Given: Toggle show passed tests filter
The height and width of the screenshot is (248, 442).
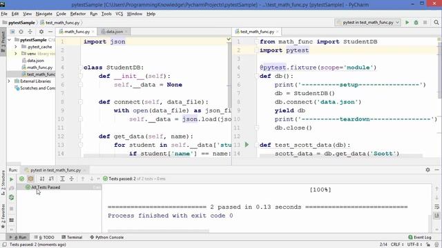Looking at the screenshot, I should (x=21, y=179).
